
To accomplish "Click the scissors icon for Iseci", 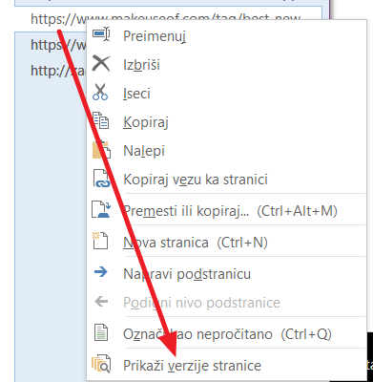I will [x=100, y=92].
